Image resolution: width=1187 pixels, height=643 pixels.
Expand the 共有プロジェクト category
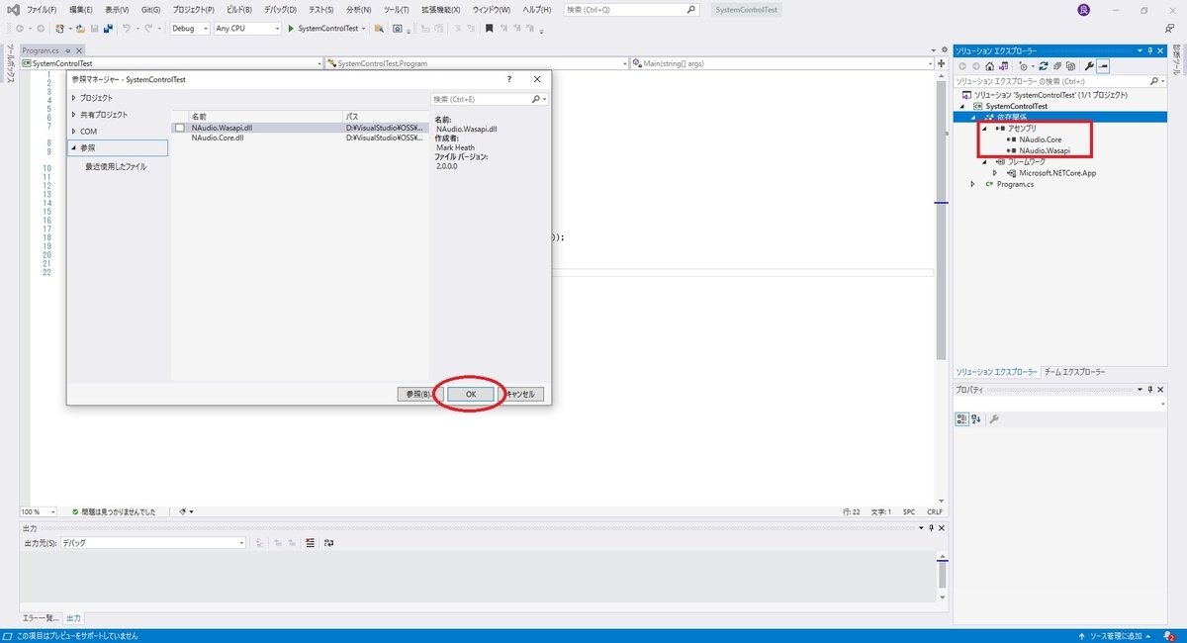(x=74, y=115)
